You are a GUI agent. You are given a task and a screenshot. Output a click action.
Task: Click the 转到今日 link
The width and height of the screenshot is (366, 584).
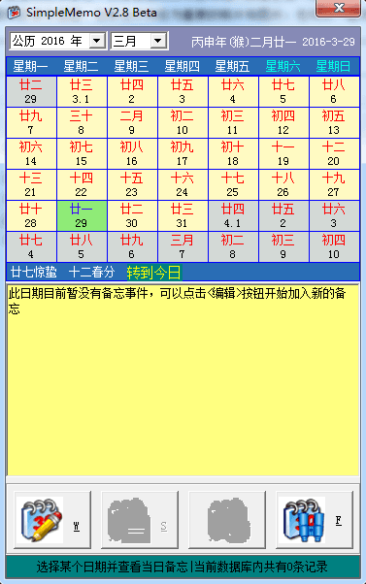153,273
